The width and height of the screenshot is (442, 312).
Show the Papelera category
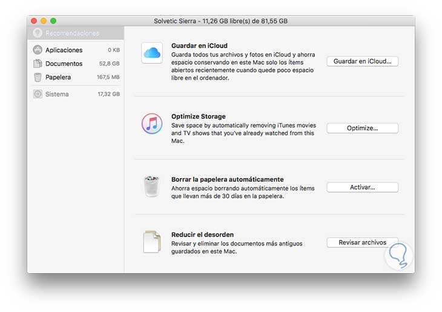[58, 77]
